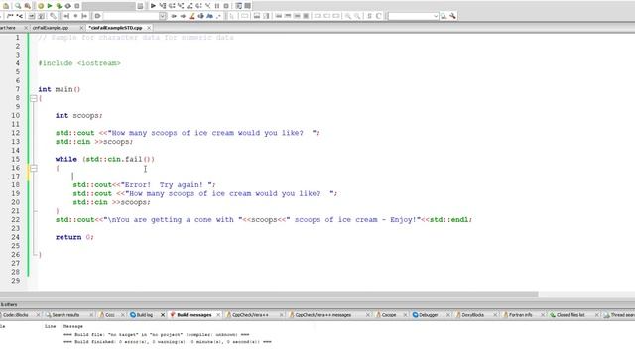Click the Stop debugger icon

point(226,6)
